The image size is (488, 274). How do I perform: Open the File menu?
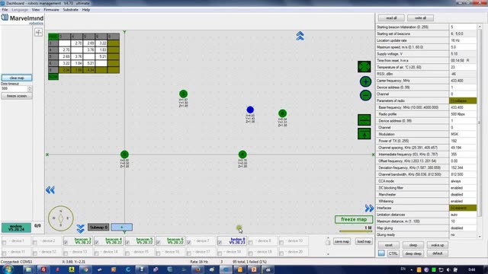tap(5, 10)
